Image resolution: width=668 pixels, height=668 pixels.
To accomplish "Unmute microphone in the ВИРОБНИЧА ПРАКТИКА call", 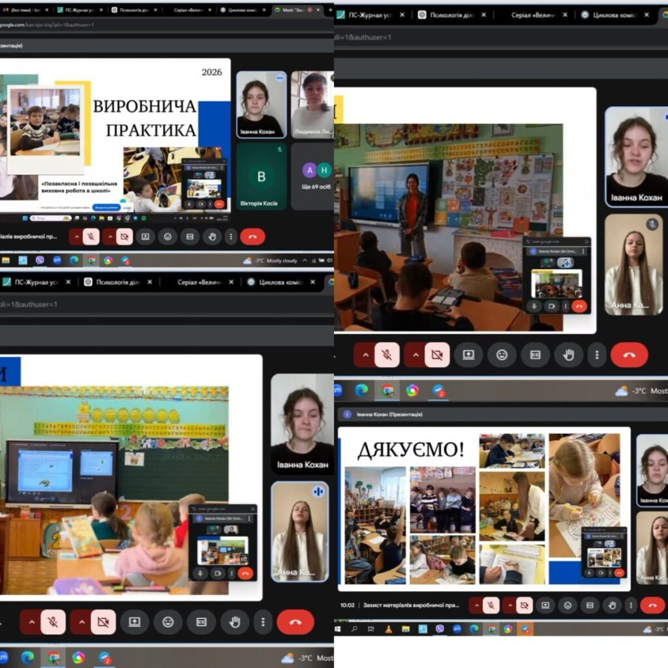I will (91, 236).
